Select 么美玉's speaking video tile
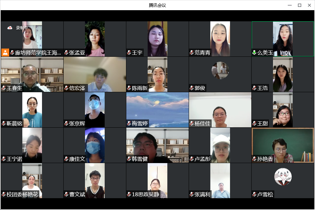The image size is (315, 210). (x=283, y=39)
